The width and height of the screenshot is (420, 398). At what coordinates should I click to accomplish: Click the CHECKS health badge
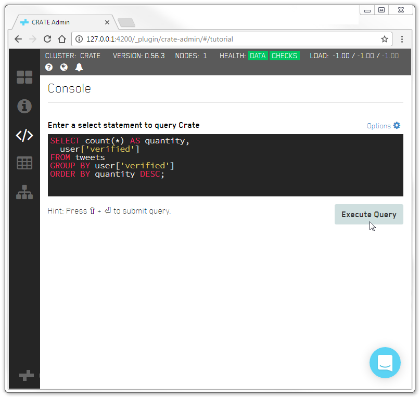284,56
